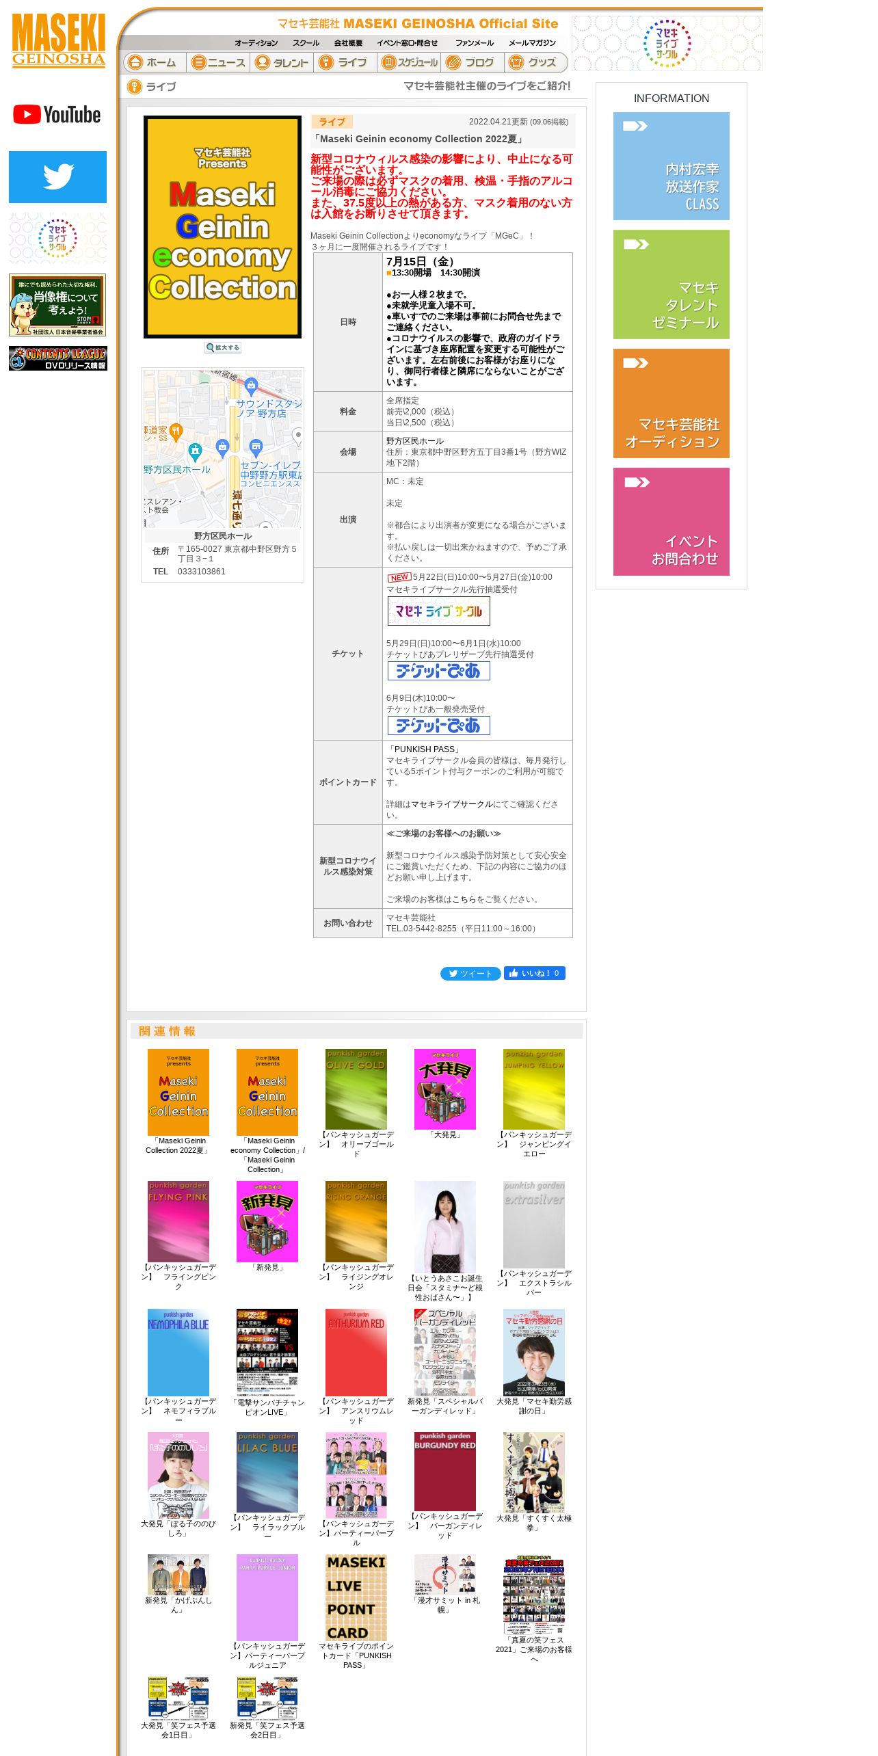Click メールマガジン top link
This screenshot has height=1756, width=878.
click(532, 43)
